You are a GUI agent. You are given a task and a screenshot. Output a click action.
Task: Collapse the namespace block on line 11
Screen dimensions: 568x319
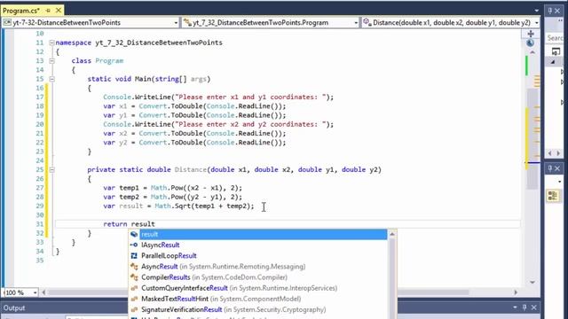[x=51, y=43]
